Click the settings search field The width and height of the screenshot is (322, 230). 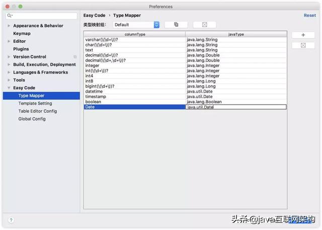[x=41, y=16]
